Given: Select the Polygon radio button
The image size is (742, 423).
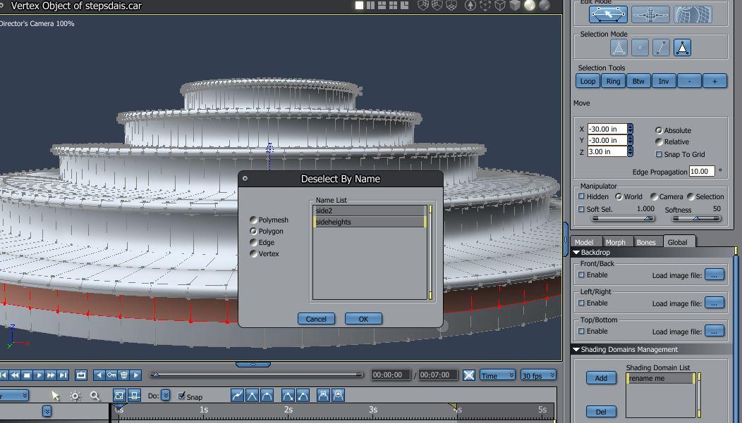Looking at the screenshot, I should click(x=253, y=232).
